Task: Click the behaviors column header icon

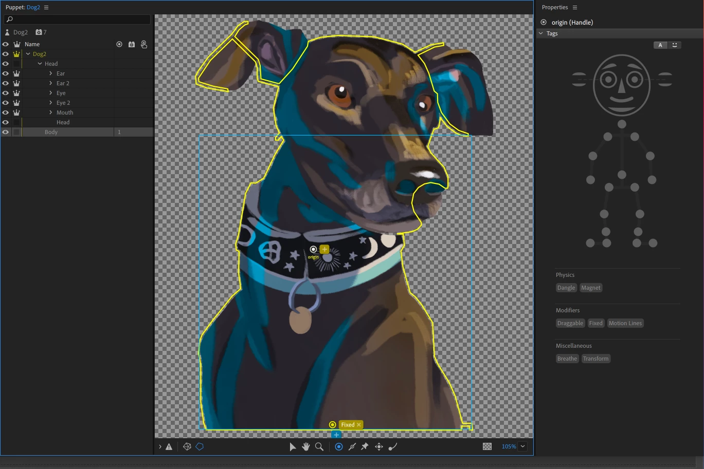Action: (x=132, y=44)
